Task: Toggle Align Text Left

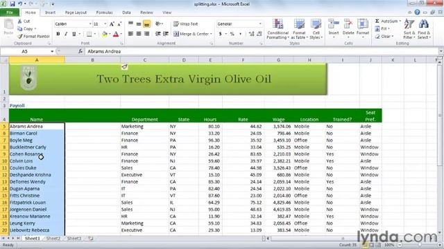Action: coord(130,34)
